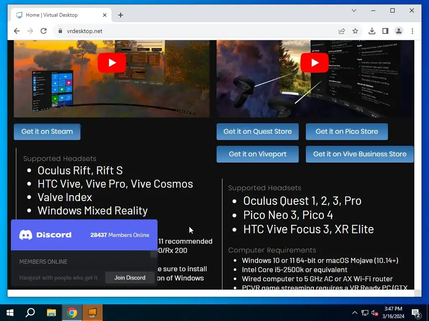The width and height of the screenshot is (429, 321).
Task: Bookmark this tab with star icon
Action: (355, 31)
